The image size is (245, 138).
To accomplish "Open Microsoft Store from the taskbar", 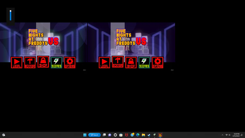I will [121, 135].
